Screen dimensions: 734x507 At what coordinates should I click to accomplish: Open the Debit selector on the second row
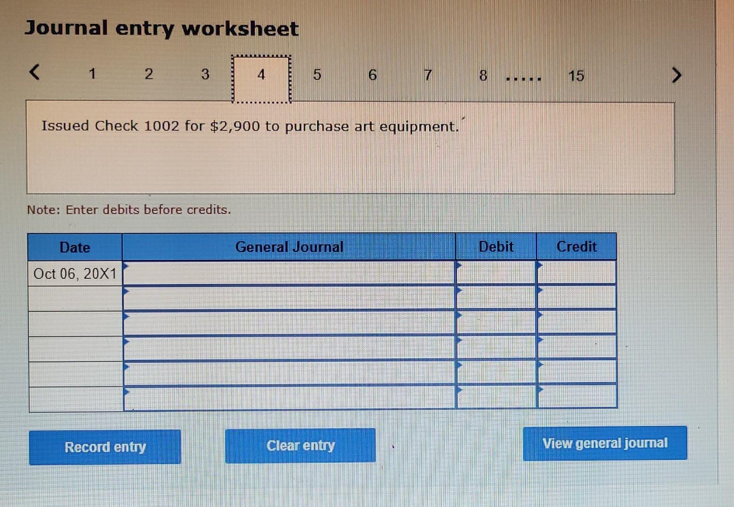tap(460, 290)
